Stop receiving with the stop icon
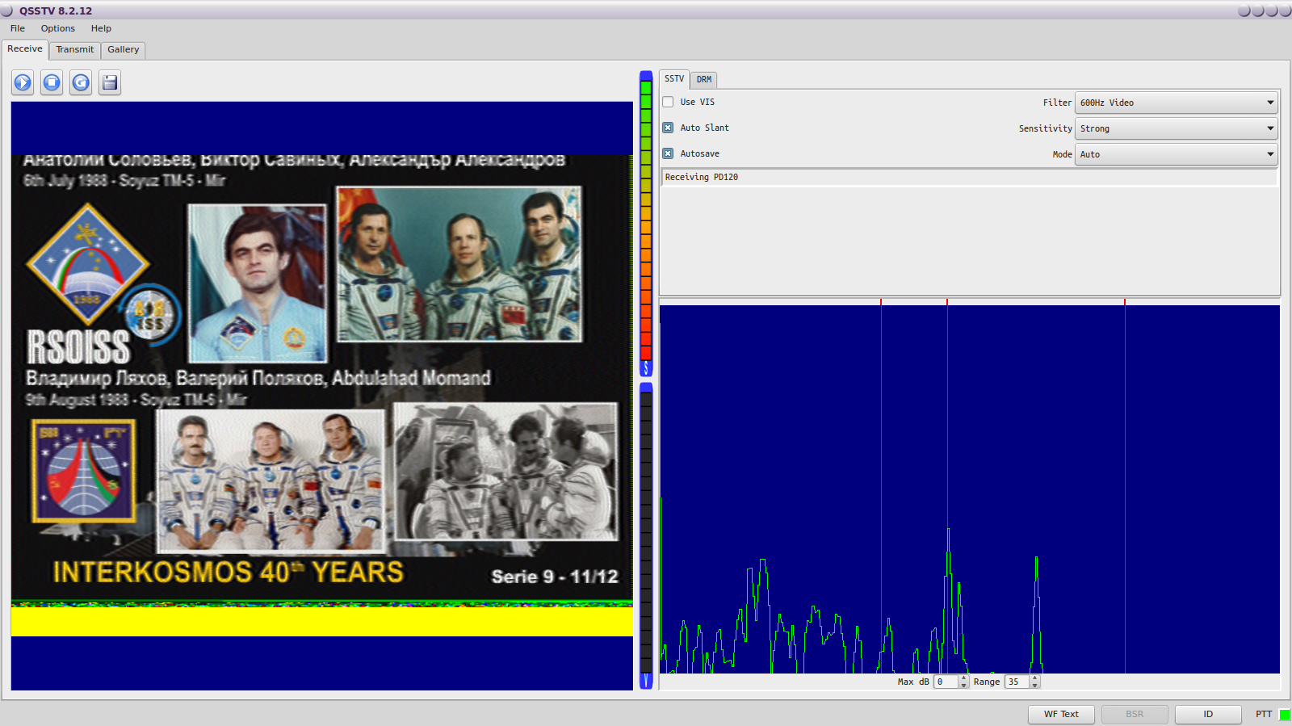The height and width of the screenshot is (726, 1292). (52, 82)
